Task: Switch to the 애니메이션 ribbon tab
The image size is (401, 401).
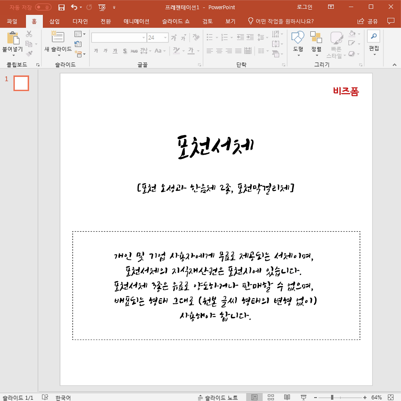Action: click(136, 21)
